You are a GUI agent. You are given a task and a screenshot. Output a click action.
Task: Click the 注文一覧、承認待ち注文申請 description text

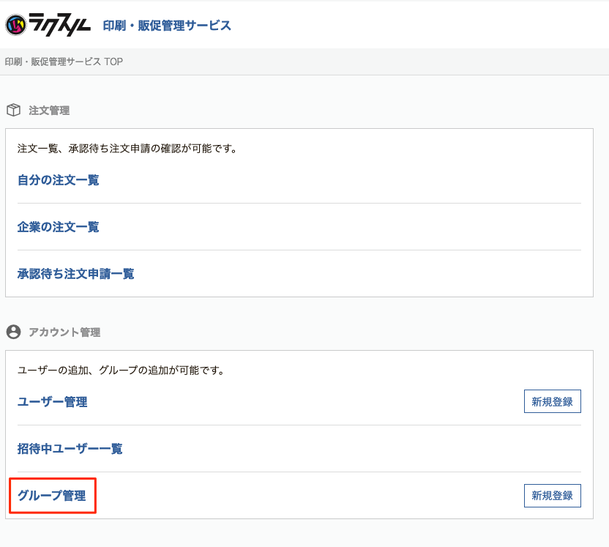[127, 149]
